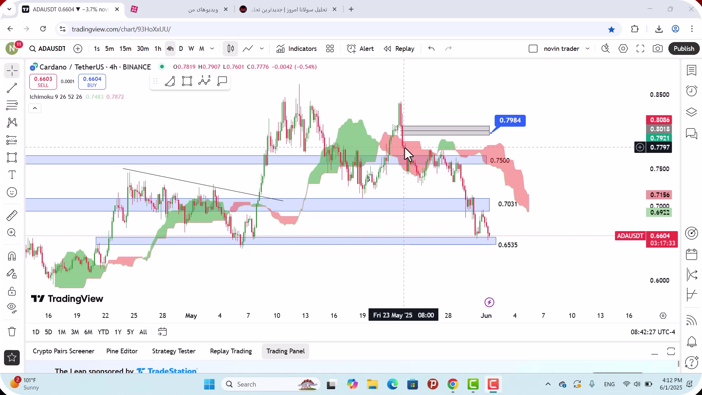702x395 pixels.
Task: Open the symbol search for ADAUSDT
Action: click(x=48, y=49)
